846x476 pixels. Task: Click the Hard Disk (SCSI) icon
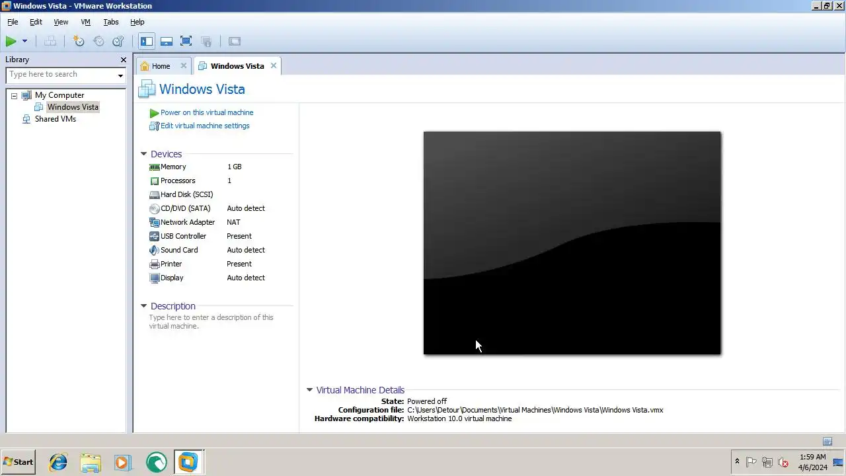coord(155,195)
